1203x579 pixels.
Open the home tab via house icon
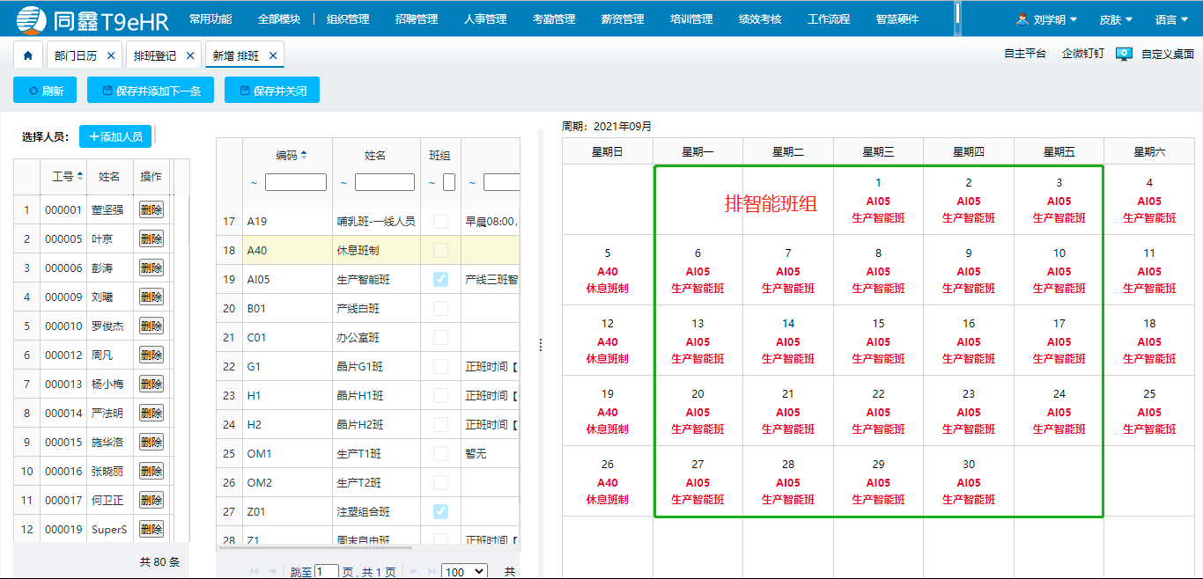click(x=28, y=53)
